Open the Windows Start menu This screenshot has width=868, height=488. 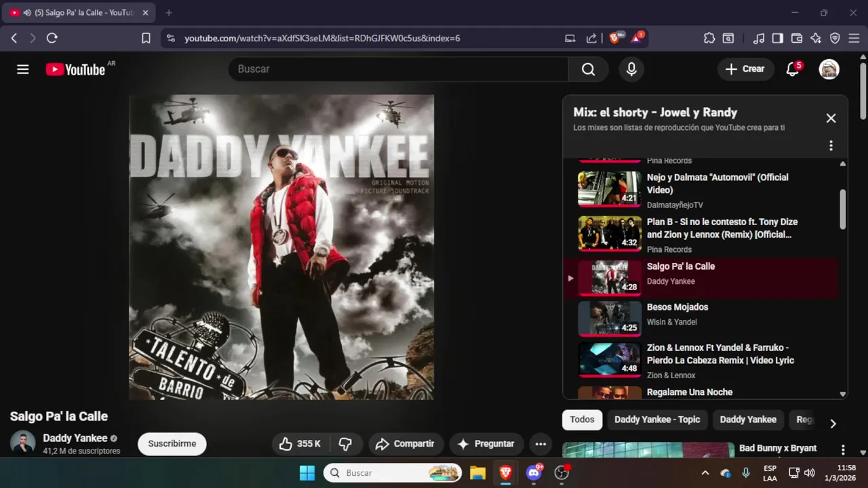pyautogui.click(x=307, y=472)
